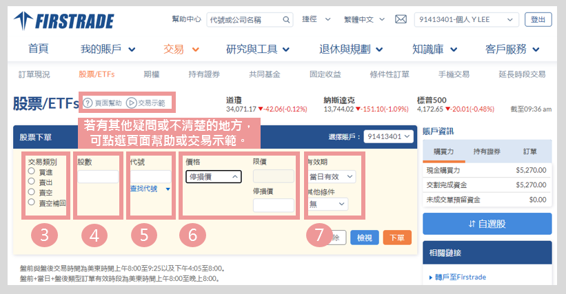Open the 持有證券 sub-navigation tab
The width and height of the screenshot is (566, 294).
(204, 74)
